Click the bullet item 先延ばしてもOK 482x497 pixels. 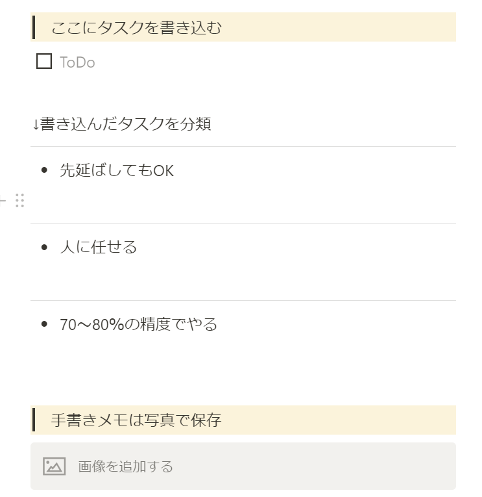coord(117,170)
